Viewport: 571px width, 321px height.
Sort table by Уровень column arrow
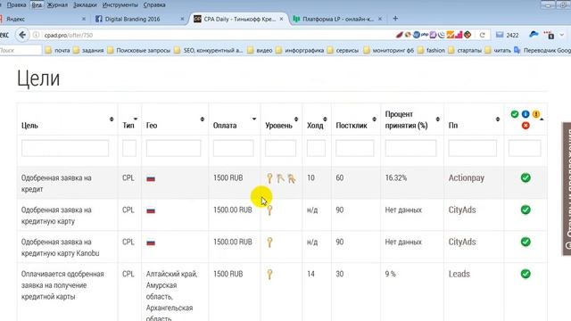tap(296, 119)
